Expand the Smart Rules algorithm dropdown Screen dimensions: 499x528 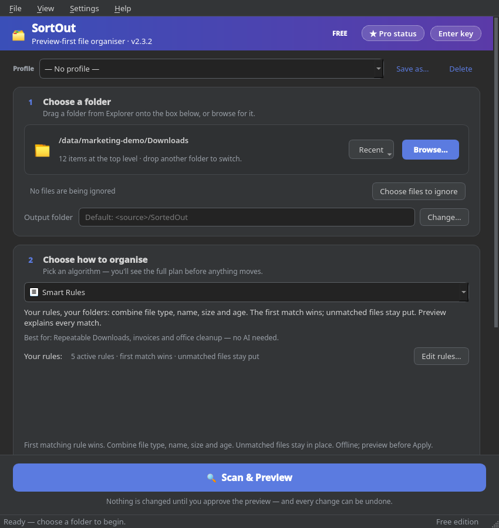coord(247,292)
